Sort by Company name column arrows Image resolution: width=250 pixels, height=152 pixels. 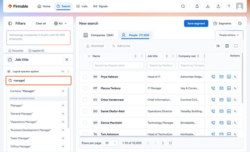pos(198,56)
